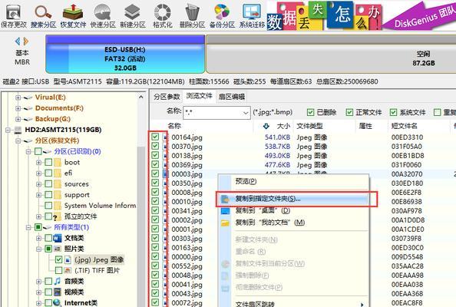Screen dimensions: 456x307
Task: Check the 文档类 checkbox
Action: tap(48, 238)
